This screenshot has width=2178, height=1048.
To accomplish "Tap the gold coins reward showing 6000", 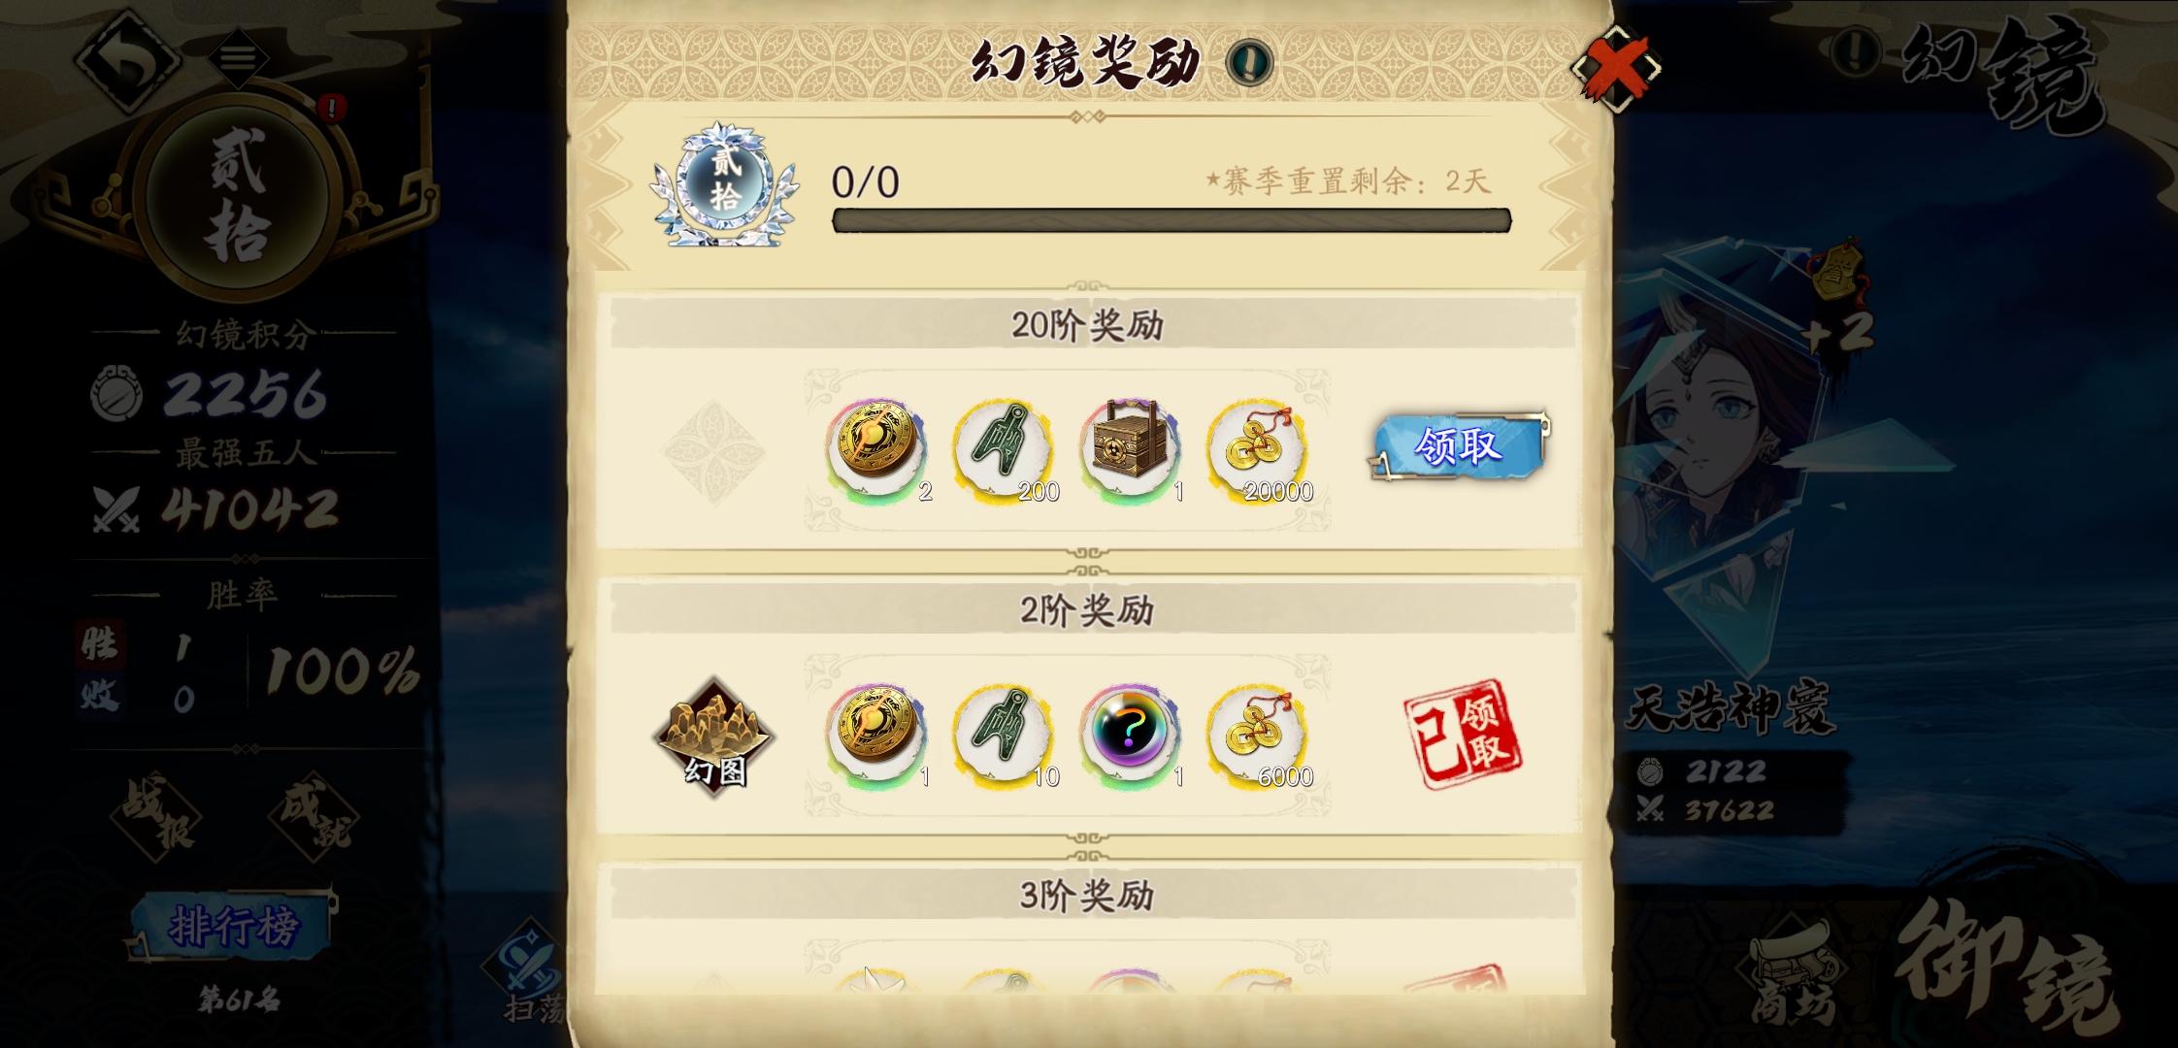I will (1258, 733).
